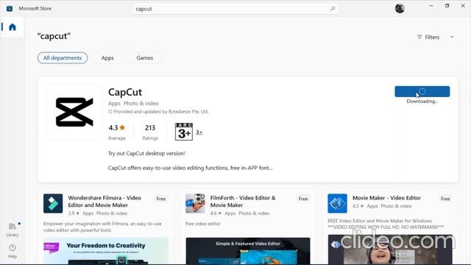Click the IARC 3+ rating badge
The image size is (471, 265).
pos(184,132)
